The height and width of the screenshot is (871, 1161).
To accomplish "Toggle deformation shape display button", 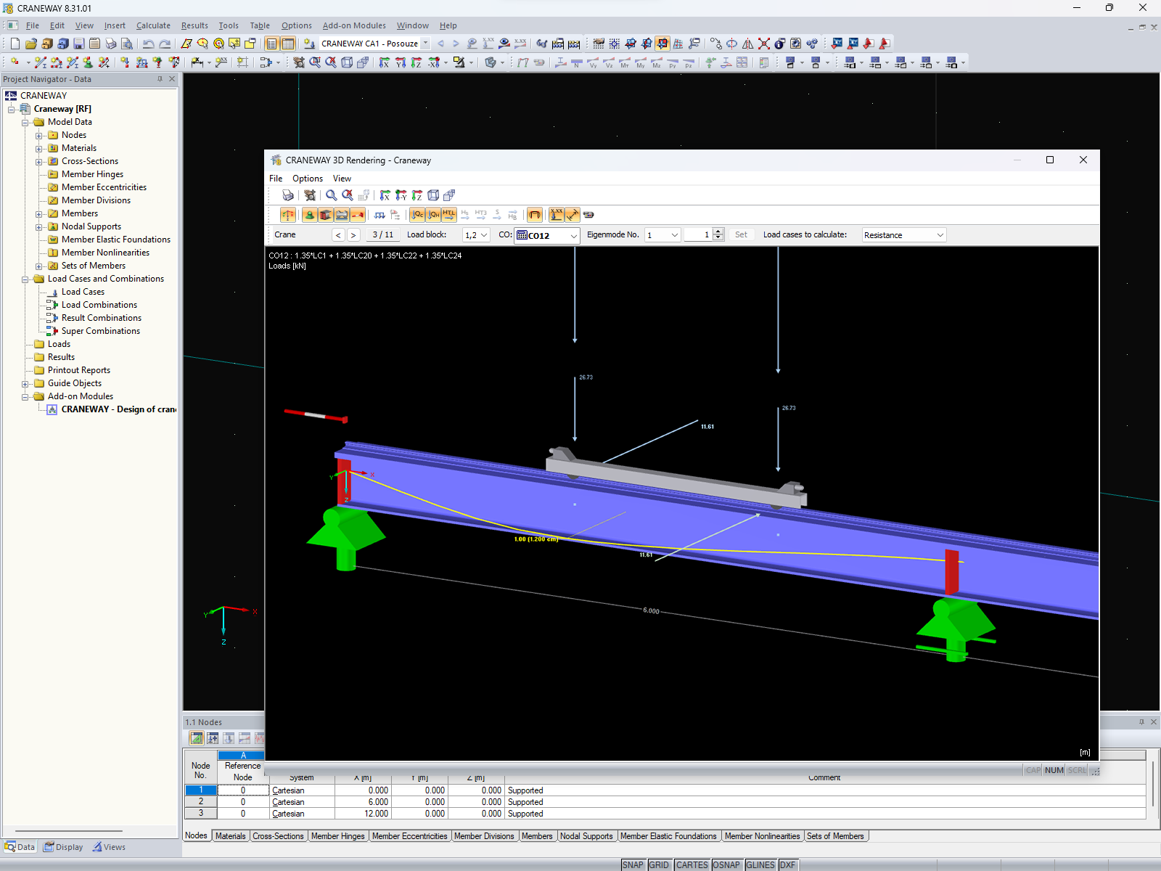I will 535,215.
